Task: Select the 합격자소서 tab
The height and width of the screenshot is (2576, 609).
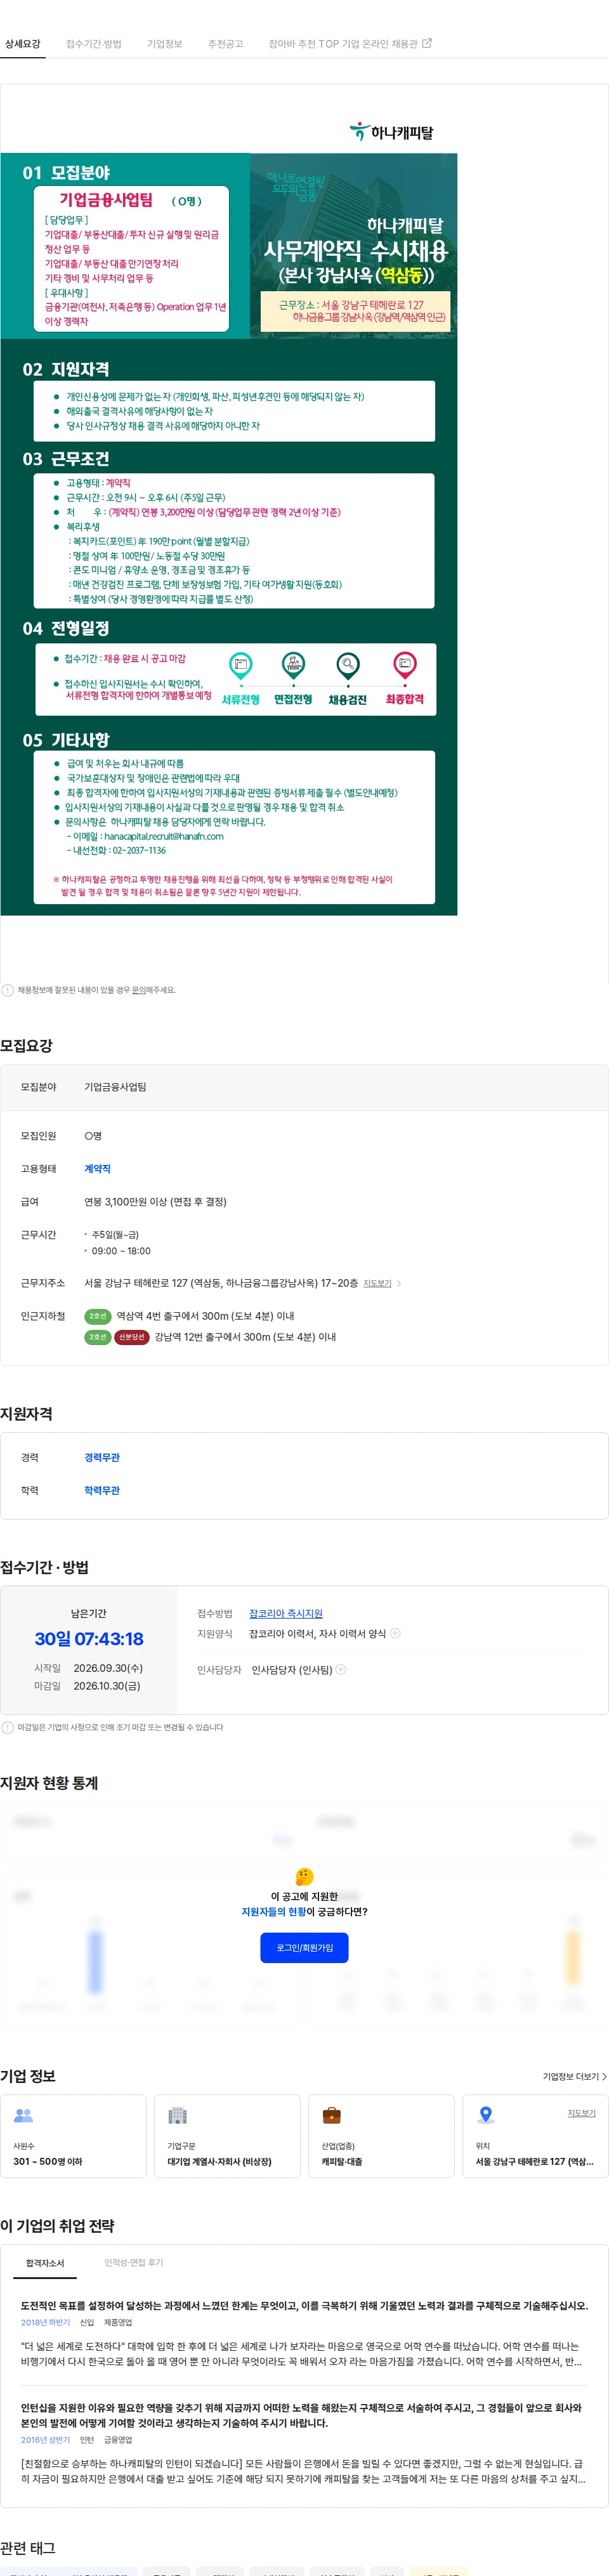Action: point(45,2263)
